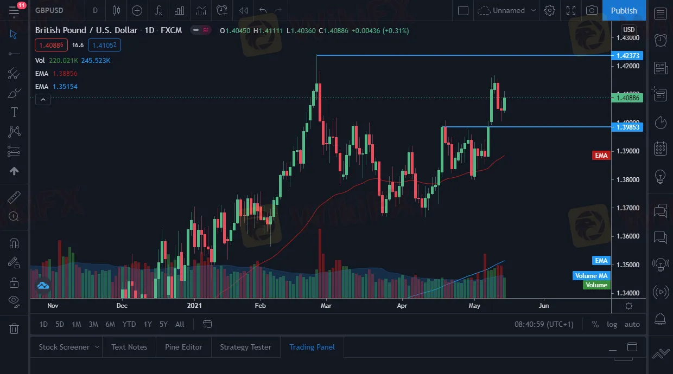Select the All date range
The height and width of the screenshot is (374, 673).
(180, 324)
